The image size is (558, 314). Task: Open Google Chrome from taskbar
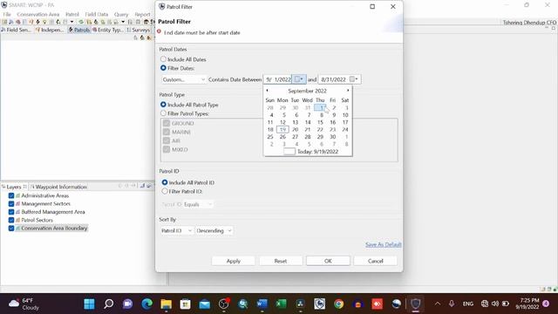click(339, 304)
